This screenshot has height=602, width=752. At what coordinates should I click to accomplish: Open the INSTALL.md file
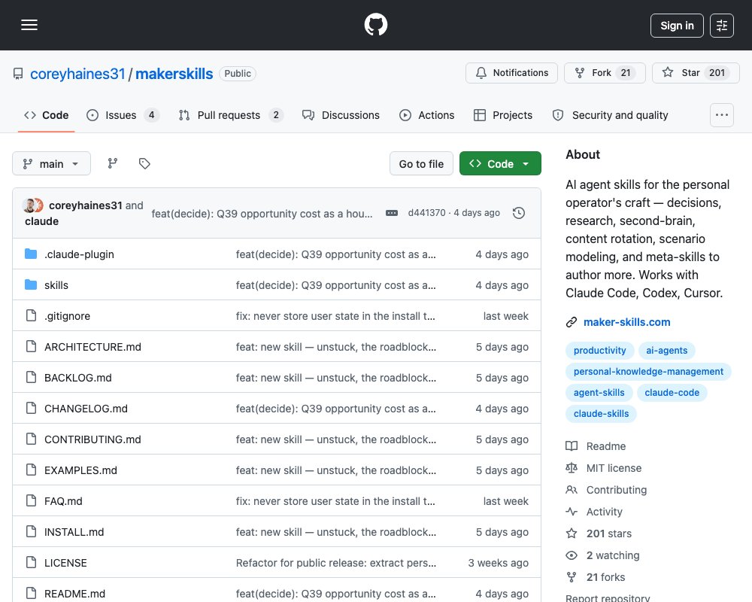pyautogui.click(x=74, y=532)
